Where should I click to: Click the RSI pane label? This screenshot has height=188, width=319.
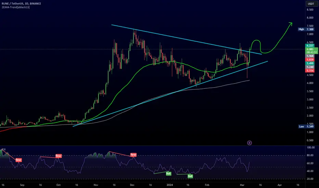click(4, 149)
